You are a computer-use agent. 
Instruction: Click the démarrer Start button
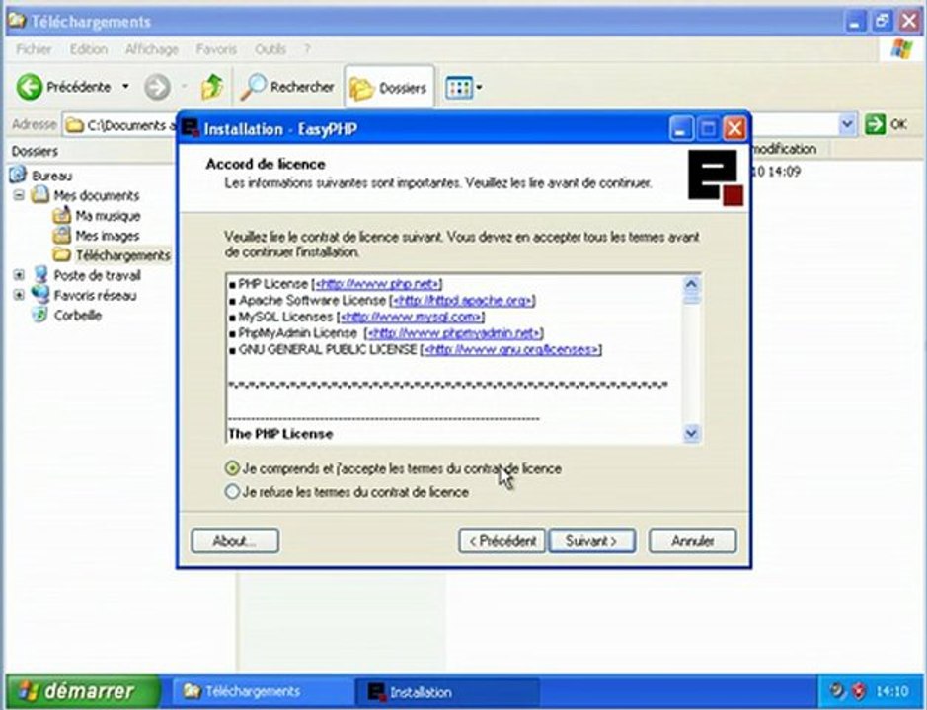(x=82, y=691)
